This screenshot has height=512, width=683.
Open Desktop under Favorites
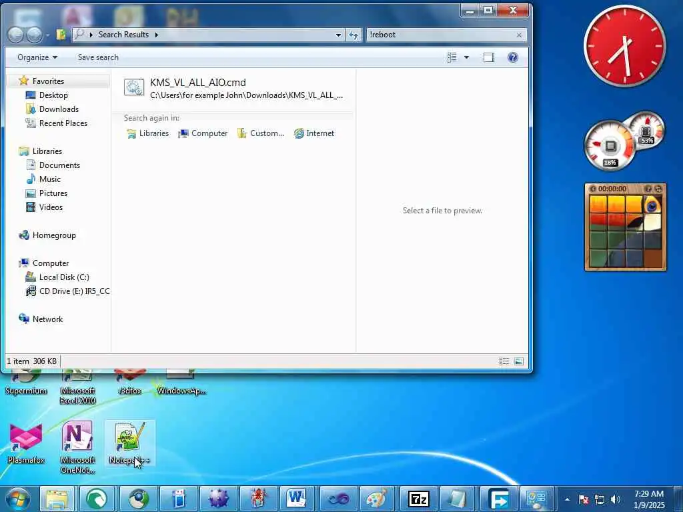point(53,95)
